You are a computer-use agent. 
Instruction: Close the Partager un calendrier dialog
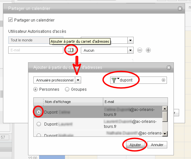coord(180,9)
